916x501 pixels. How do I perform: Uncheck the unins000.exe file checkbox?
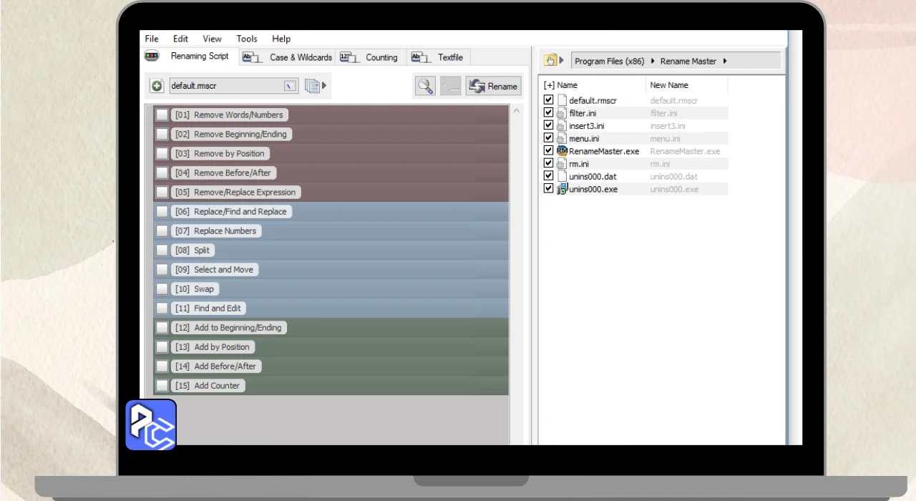[548, 189]
